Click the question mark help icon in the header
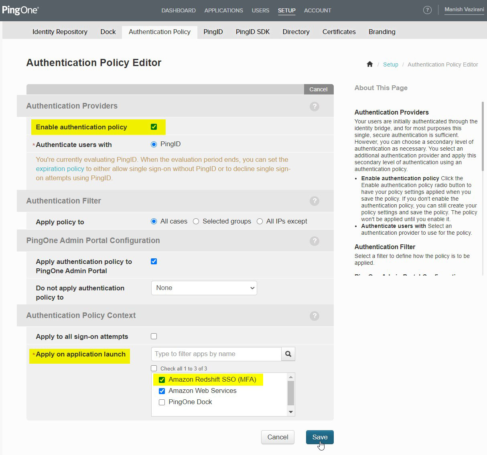The width and height of the screenshot is (487, 455). (427, 10)
